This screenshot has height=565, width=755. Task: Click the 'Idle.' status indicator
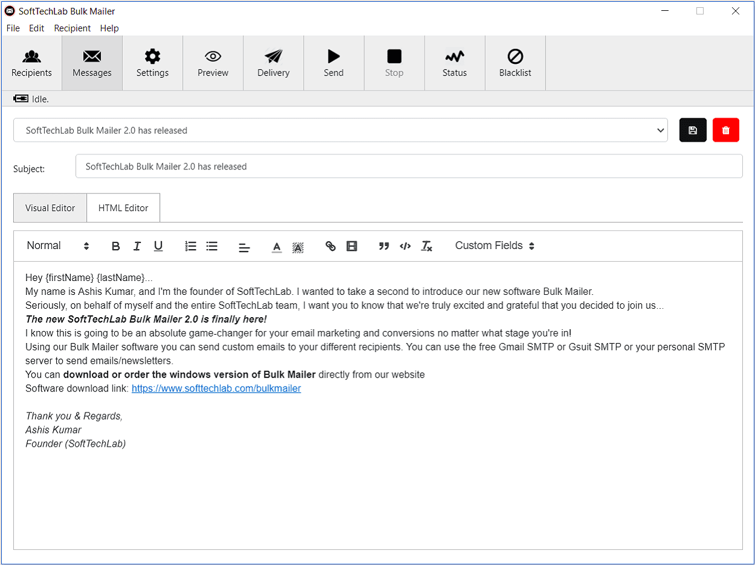coord(31,99)
